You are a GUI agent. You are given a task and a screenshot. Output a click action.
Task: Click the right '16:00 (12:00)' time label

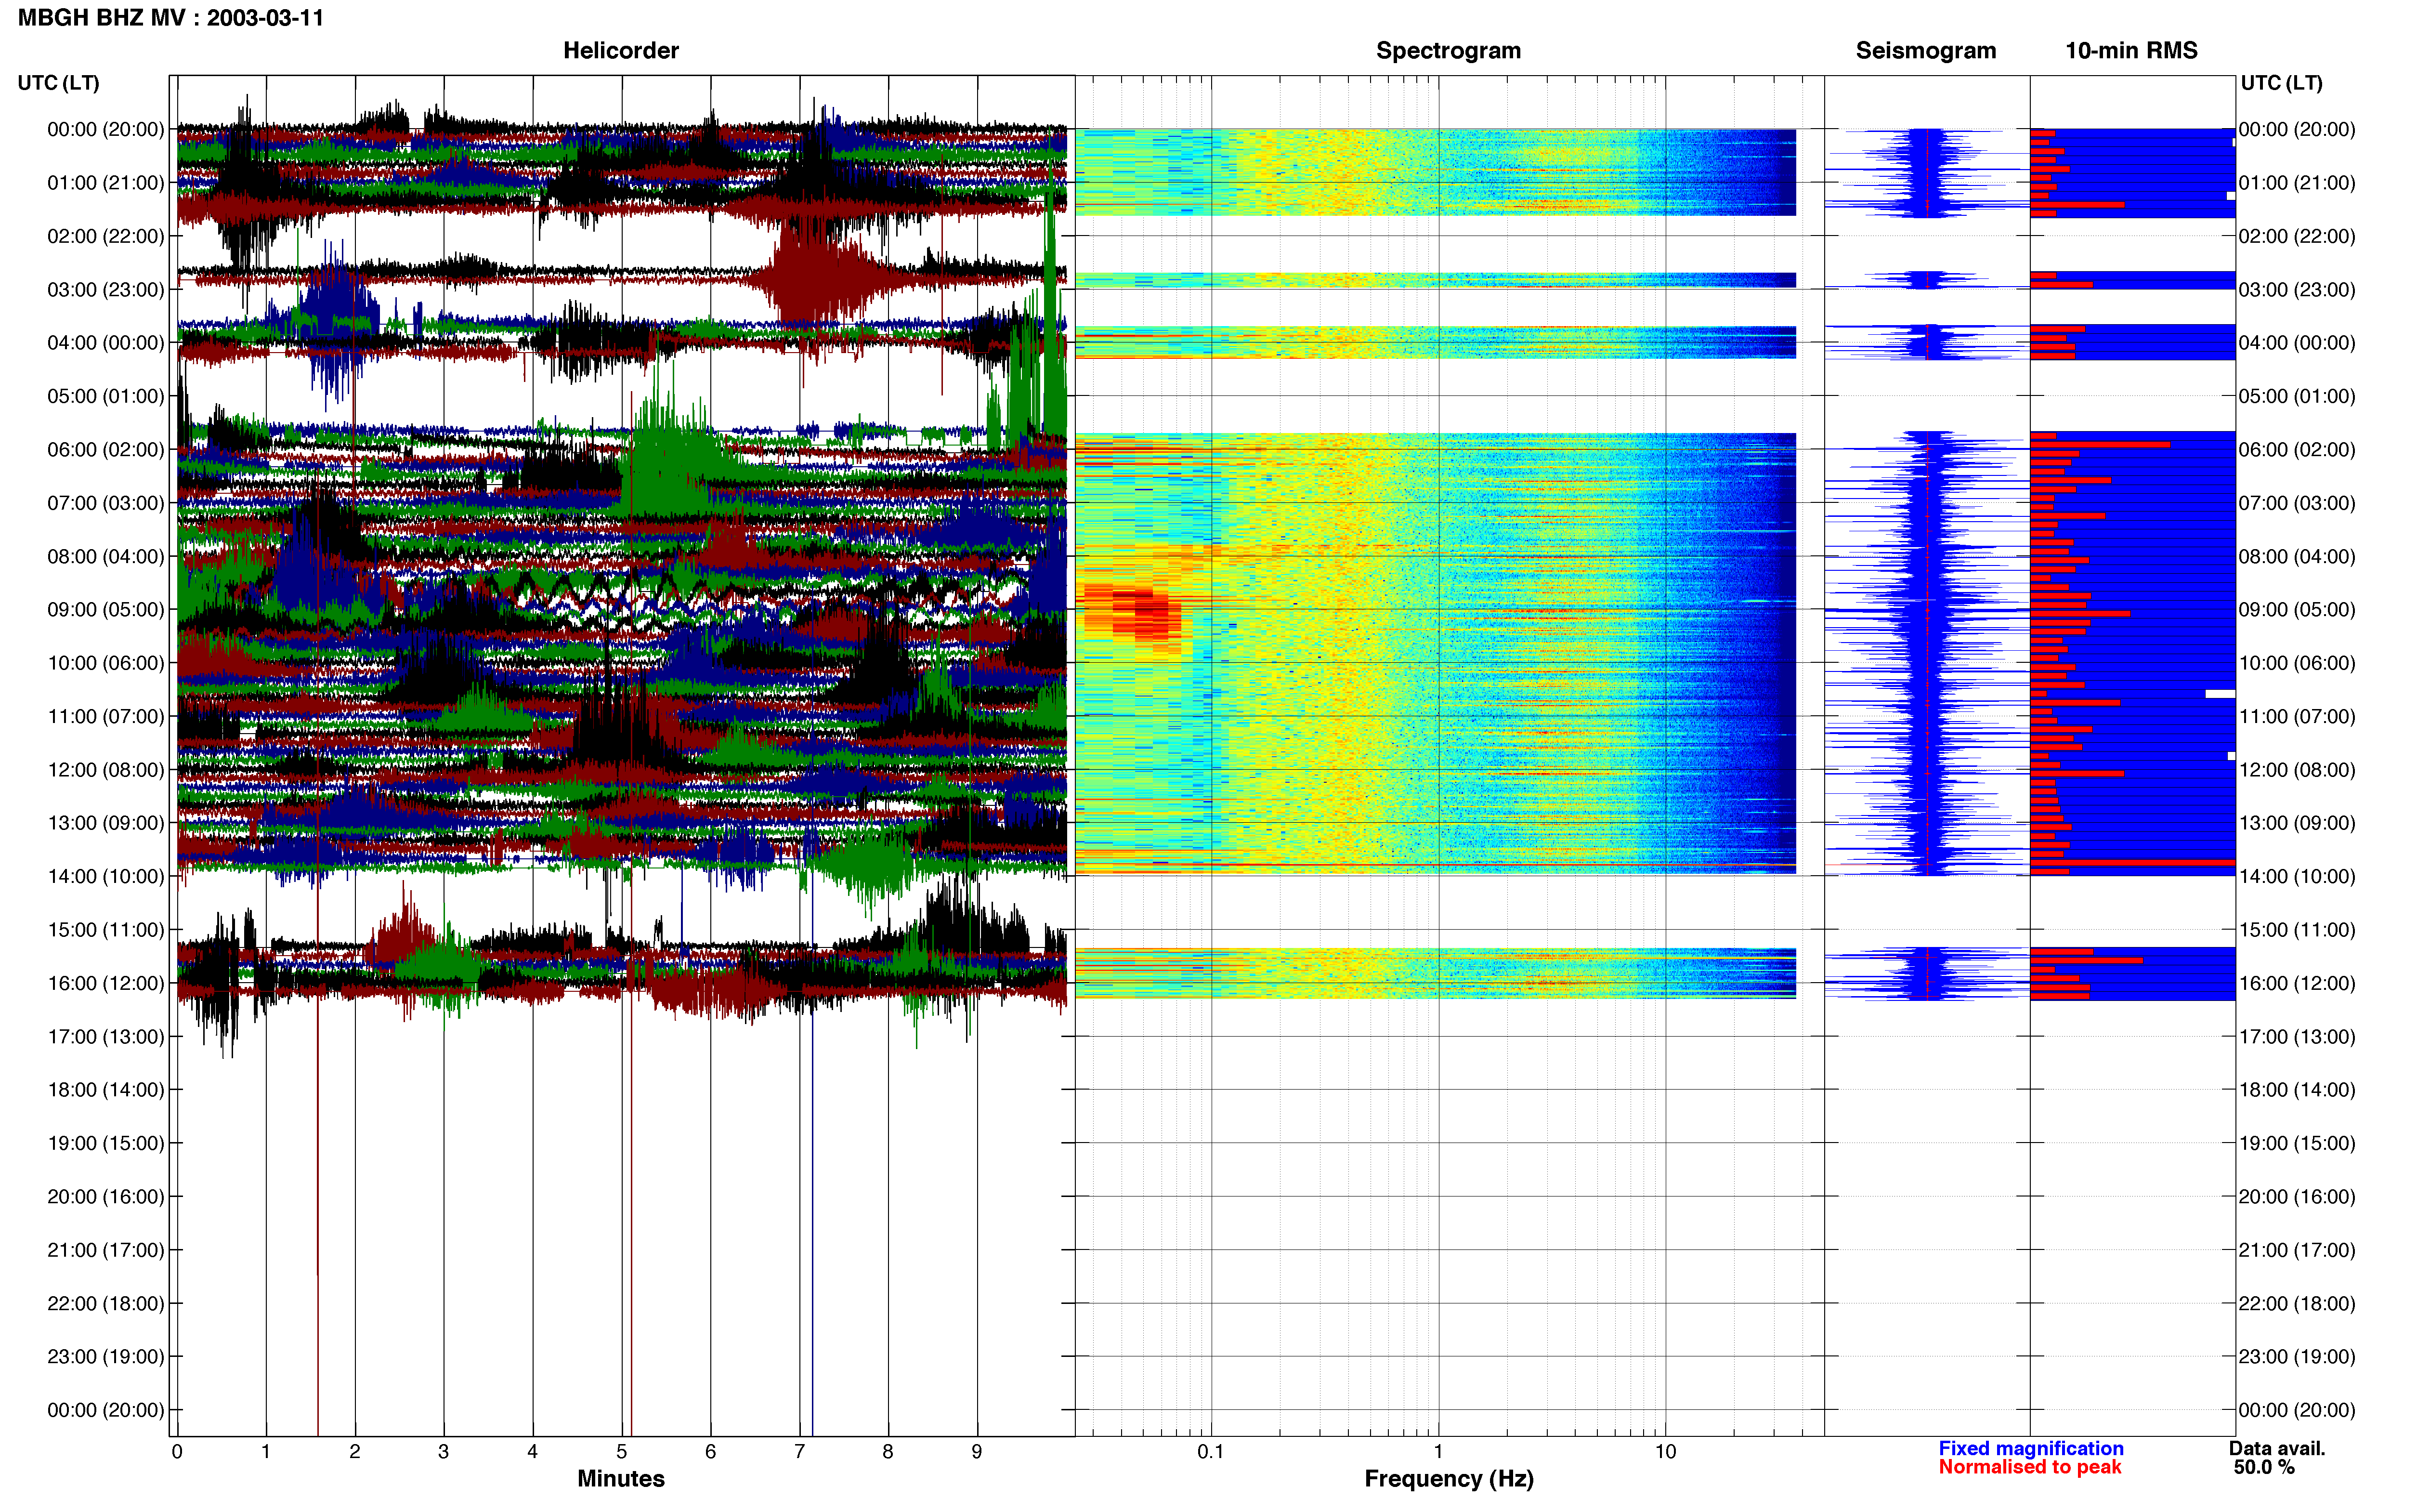2297,983
